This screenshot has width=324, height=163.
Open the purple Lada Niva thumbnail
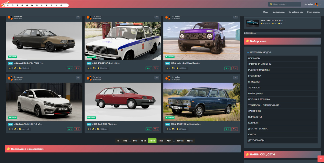(201, 41)
